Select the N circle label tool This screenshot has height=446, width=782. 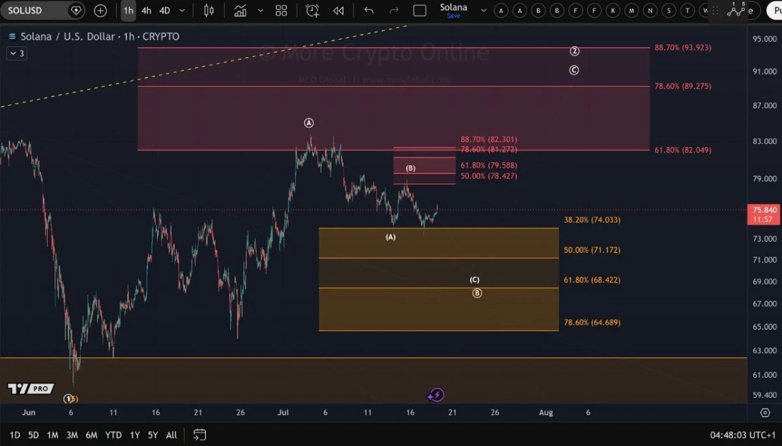(x=650, y=10)
